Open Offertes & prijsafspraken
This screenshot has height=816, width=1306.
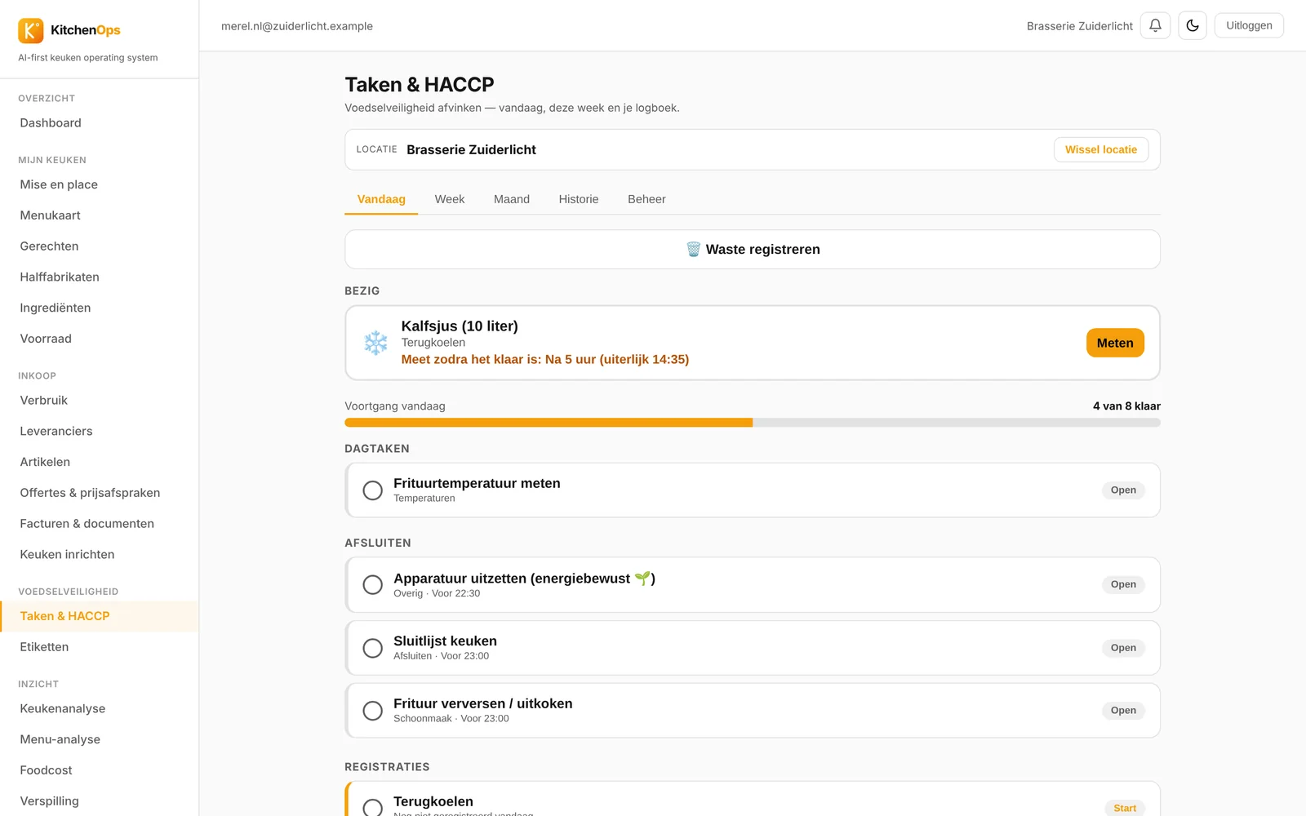coord(90,493)
